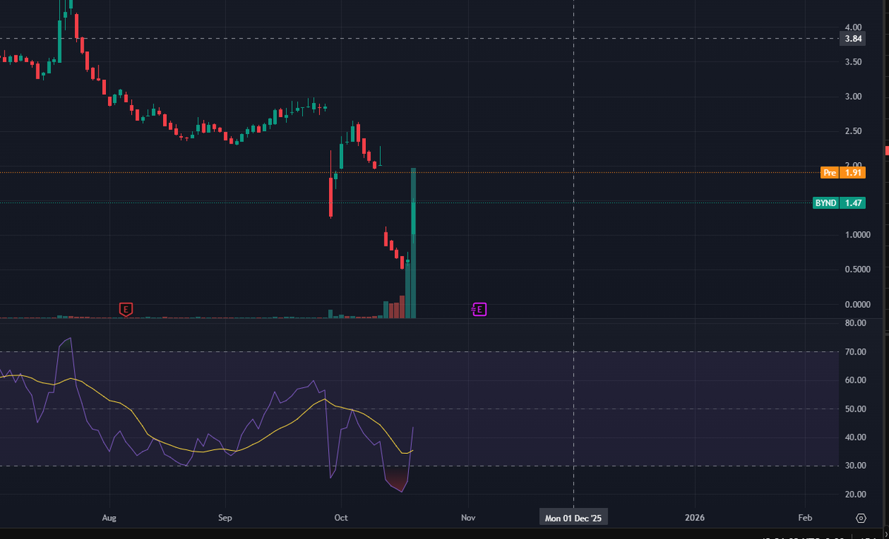The width and height of the screenshot is (889, 539).
Task: Click the 20.00 RSI scale value
Action: [856, 494]
